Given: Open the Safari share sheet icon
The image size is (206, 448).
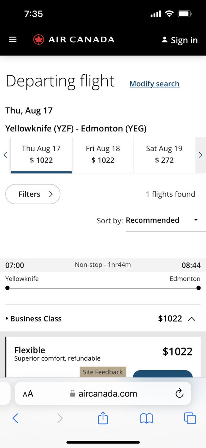Looking at the screenshot, I should coord(103,418).
